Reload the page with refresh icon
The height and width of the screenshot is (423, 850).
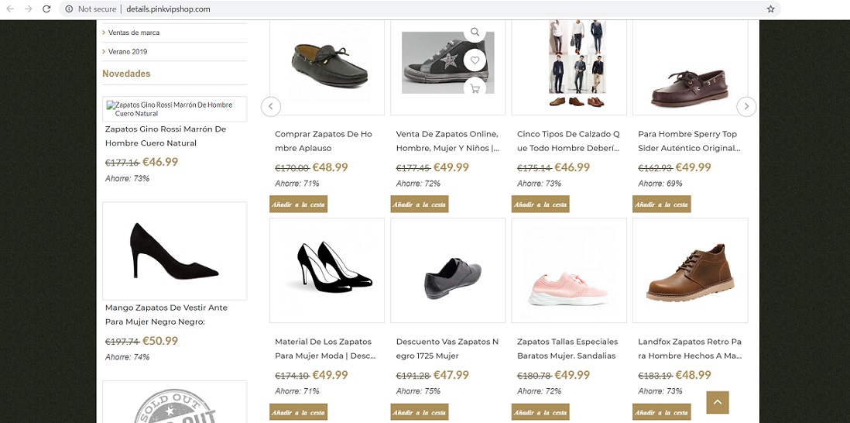[46, 9]
